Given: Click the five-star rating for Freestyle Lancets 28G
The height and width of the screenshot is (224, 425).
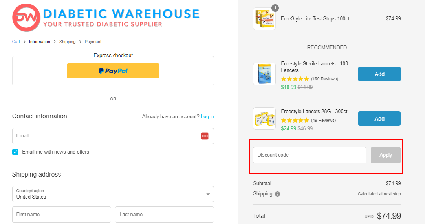Looking at the screenshot, I should (x=295, y=120).
